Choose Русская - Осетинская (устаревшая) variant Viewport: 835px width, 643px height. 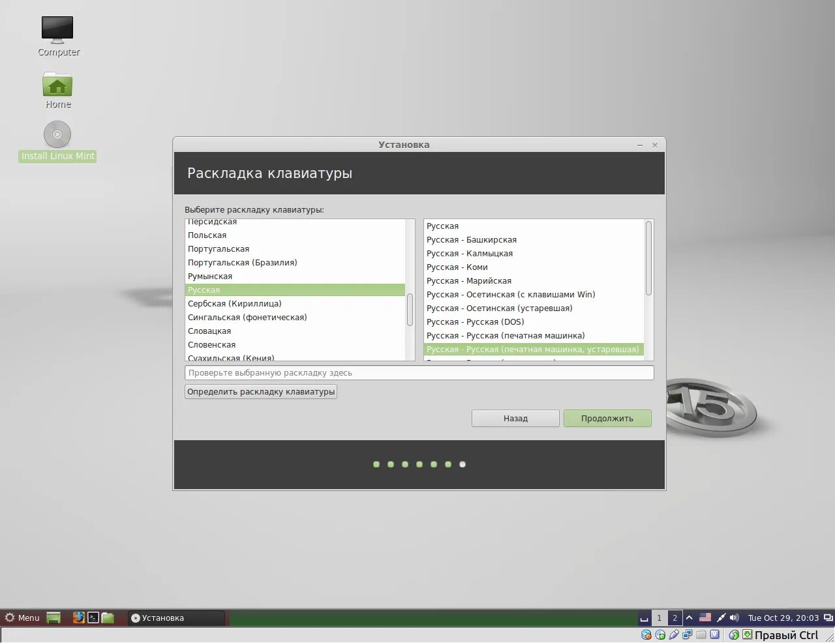[x=534, y=308]
